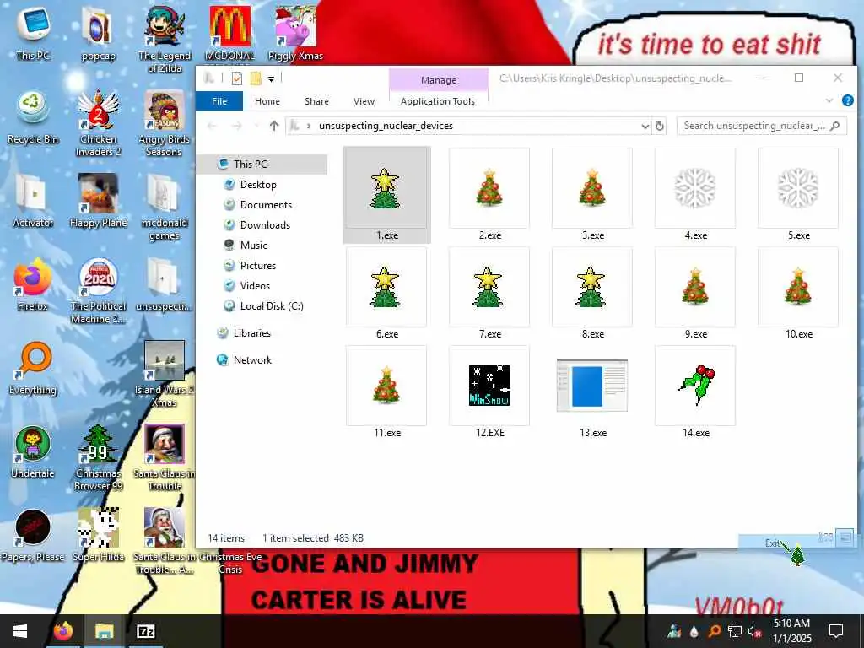Select the 11.exe file icon
Screen dimensions: 864x648
pos(386,391)
